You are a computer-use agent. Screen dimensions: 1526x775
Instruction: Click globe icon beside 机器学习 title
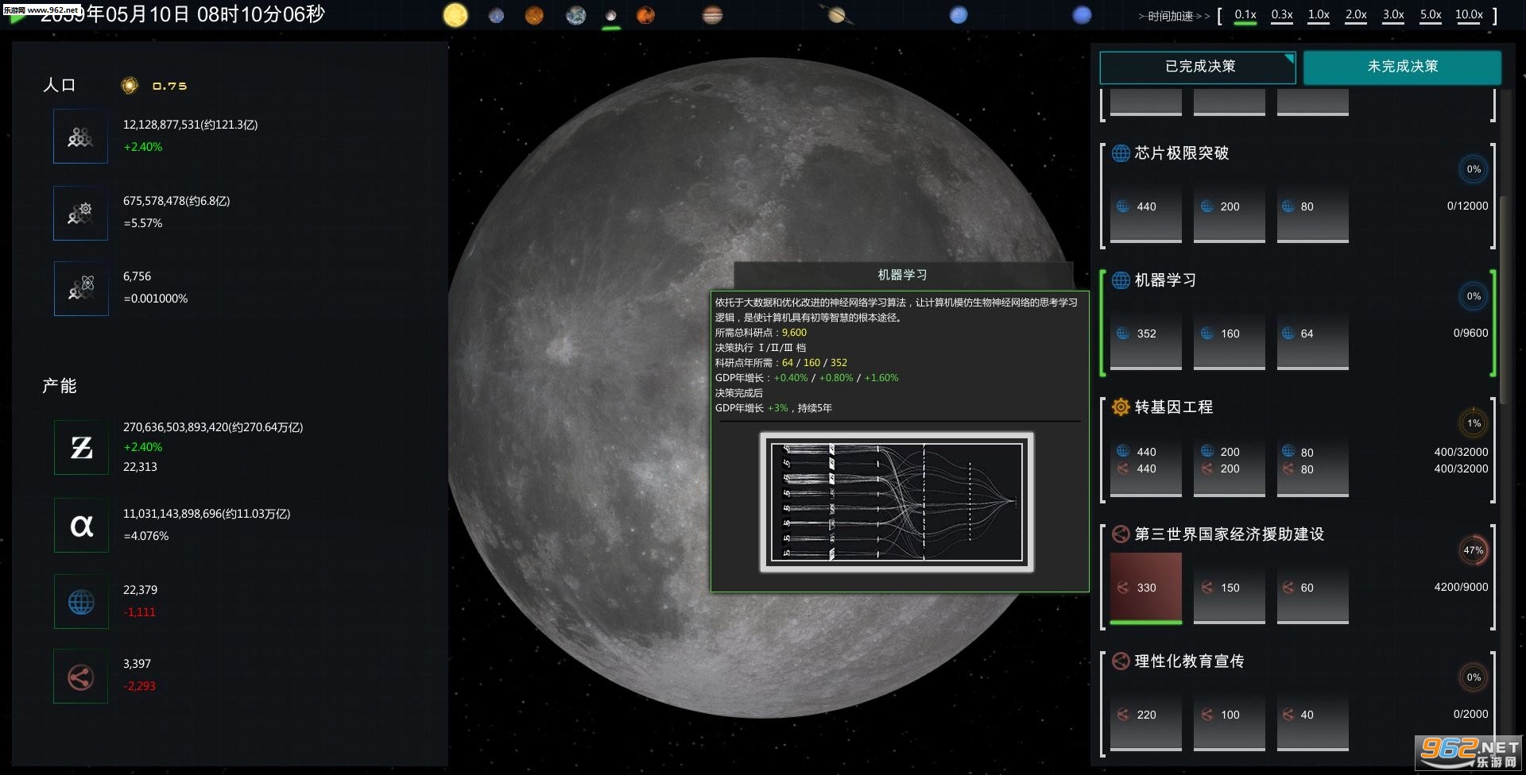coord(1121,280)
